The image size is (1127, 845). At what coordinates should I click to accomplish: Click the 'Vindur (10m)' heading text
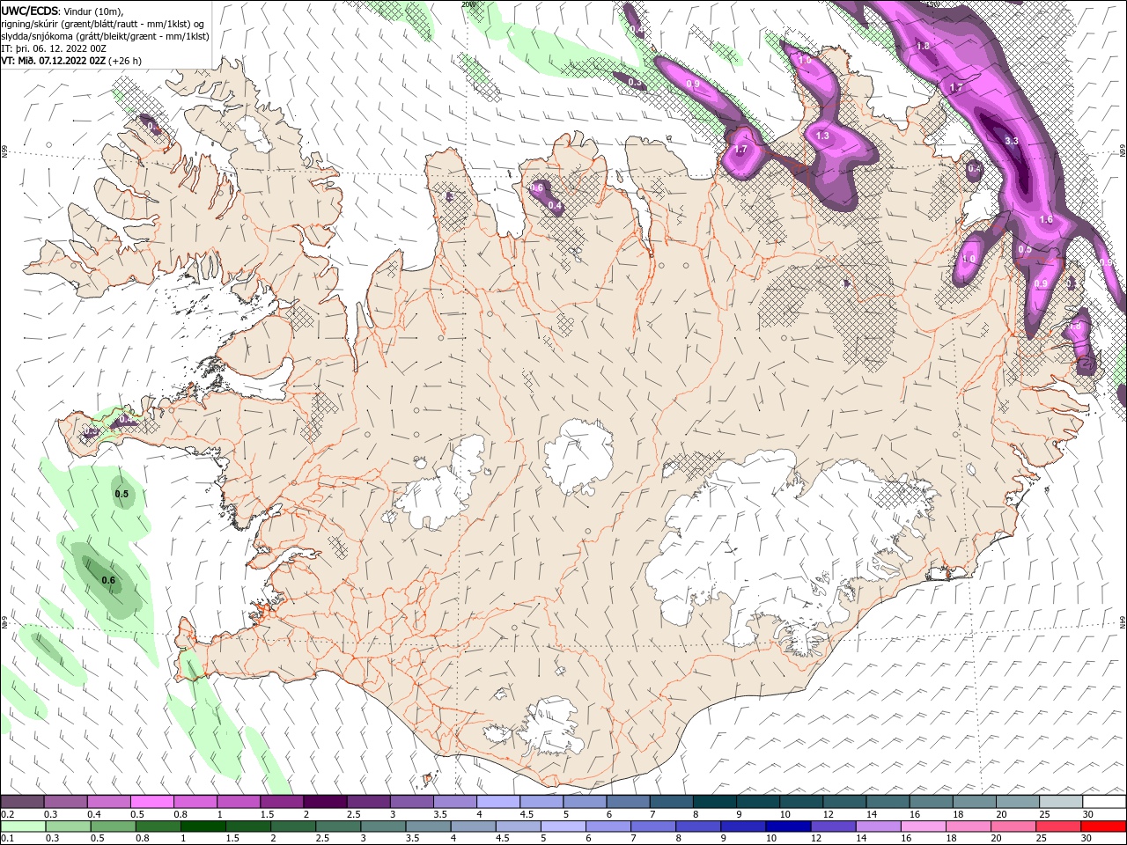tap(94, 11)
